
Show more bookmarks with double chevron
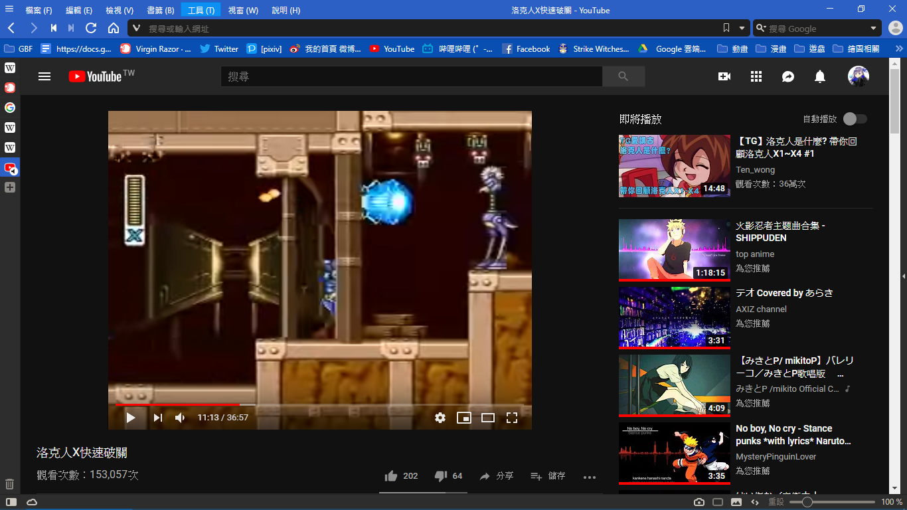899,48
